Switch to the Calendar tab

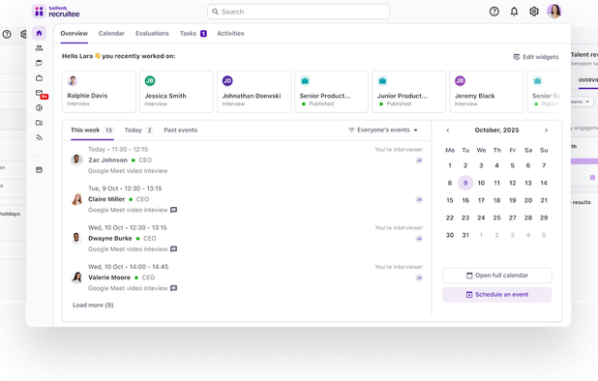[111, 34]
